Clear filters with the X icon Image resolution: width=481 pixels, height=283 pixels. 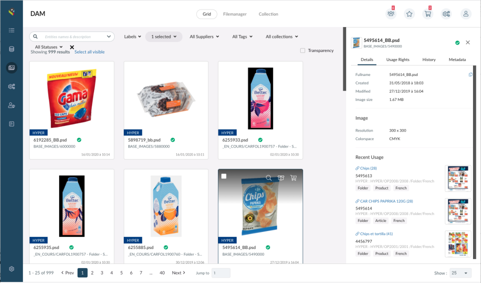72,47
